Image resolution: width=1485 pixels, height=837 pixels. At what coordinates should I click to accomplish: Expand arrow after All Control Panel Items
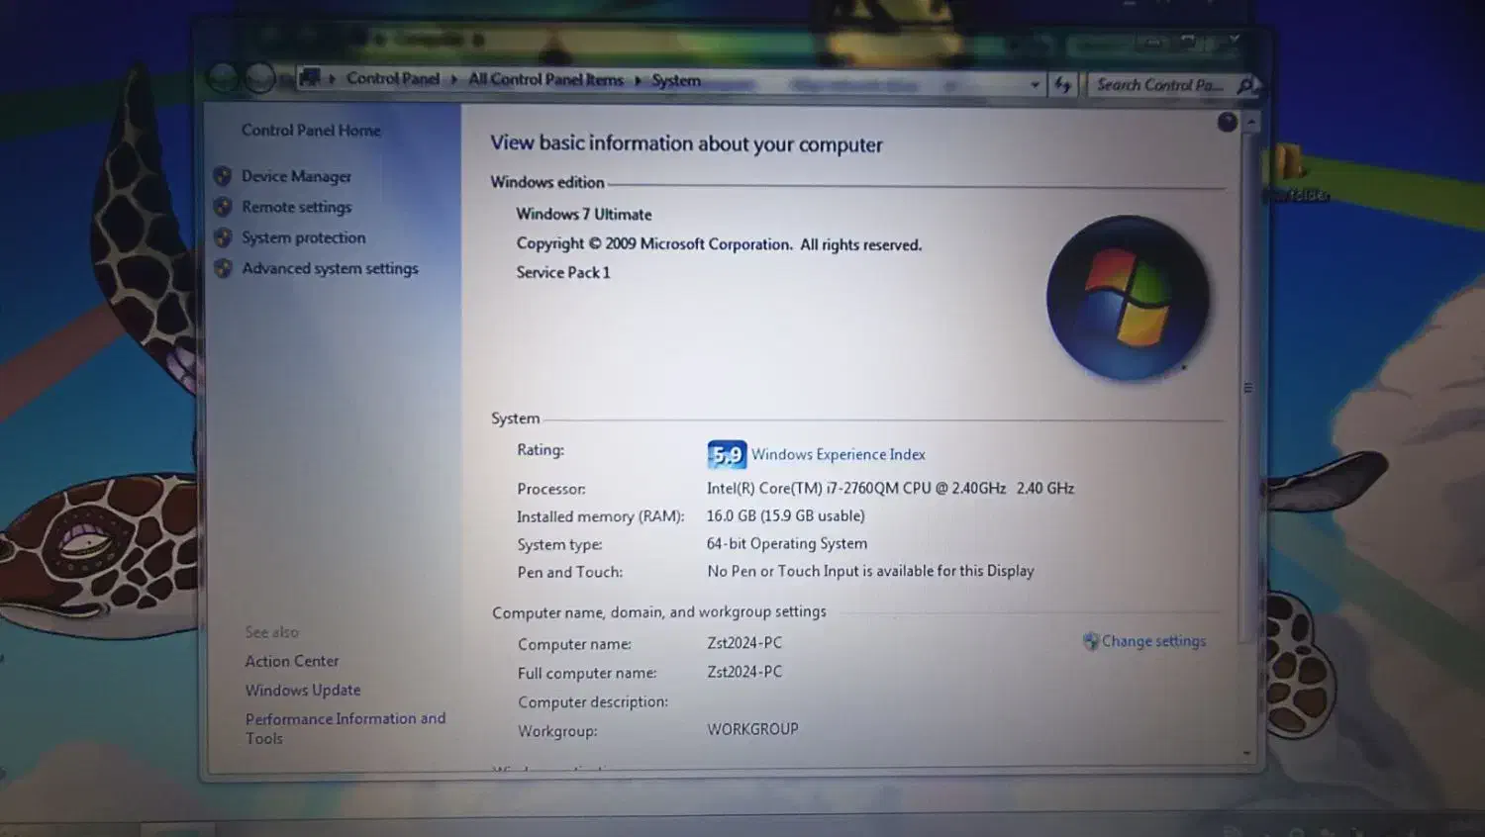[638, 80]
